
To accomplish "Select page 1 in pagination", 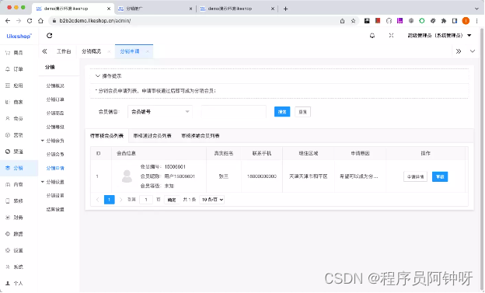I will [109, 200].
